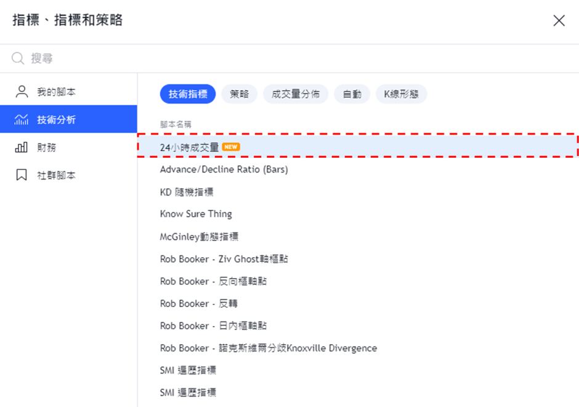The image size is (579, 407).
Task: Switch to the 策略 tab
Action: coord(240,94)
